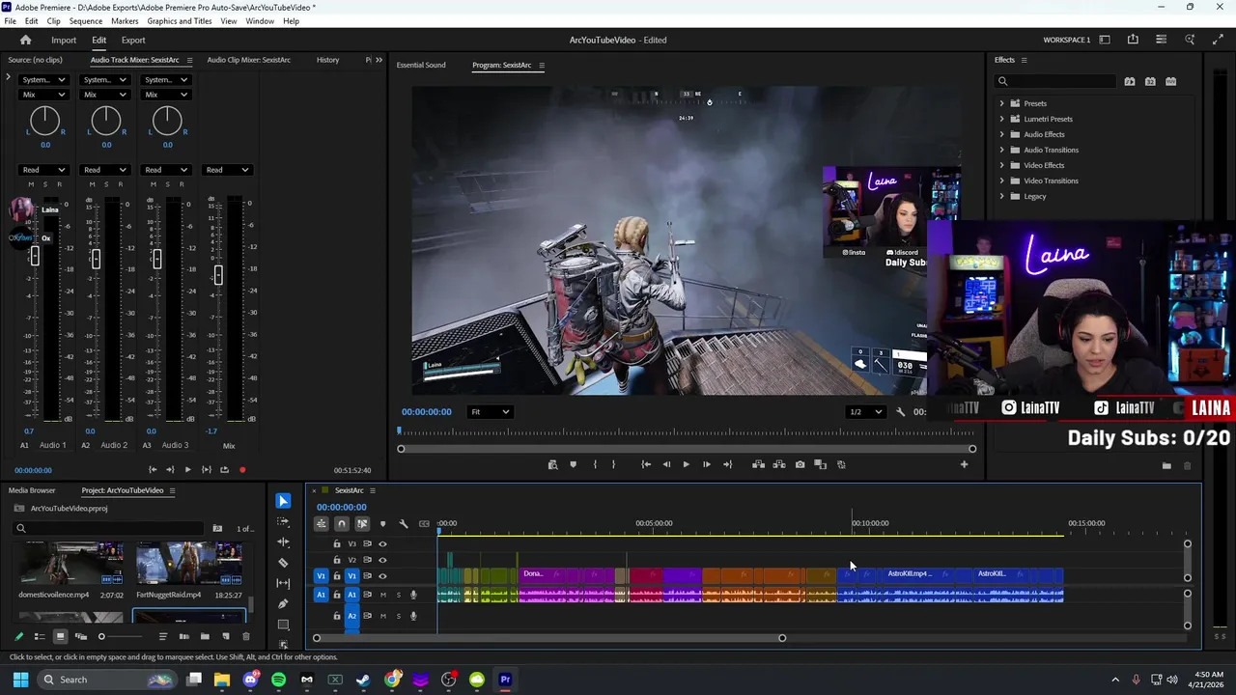Select the Track Select Forward tool
Viewport: 1236px width, 695px height.
(283, 521)
